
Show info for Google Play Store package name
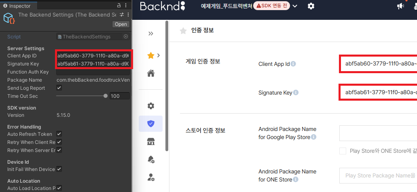point(313,137)
